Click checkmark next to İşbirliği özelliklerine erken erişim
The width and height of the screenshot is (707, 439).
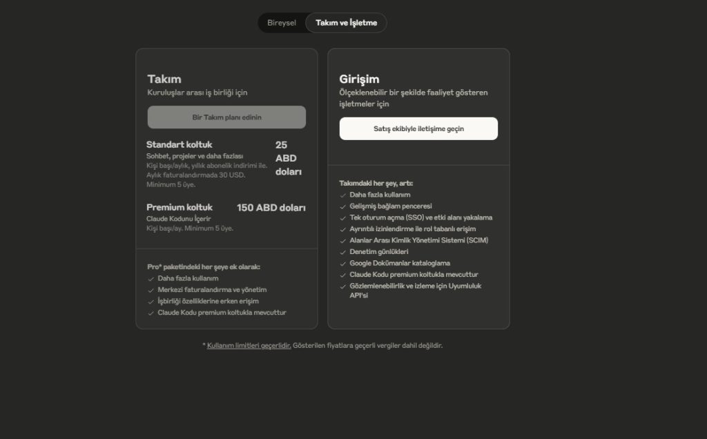point(151,302)
